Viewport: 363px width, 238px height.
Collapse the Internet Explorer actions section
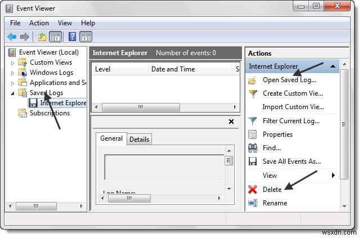tap(333, 66)
